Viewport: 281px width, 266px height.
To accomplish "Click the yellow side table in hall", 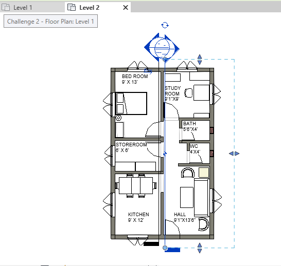I will pyautogui.click(x=204, y=173).
